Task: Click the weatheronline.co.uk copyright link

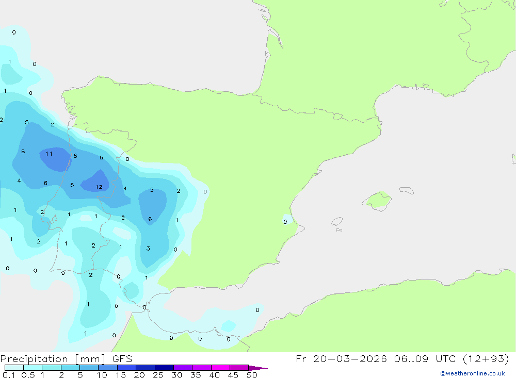Action: 473,373
